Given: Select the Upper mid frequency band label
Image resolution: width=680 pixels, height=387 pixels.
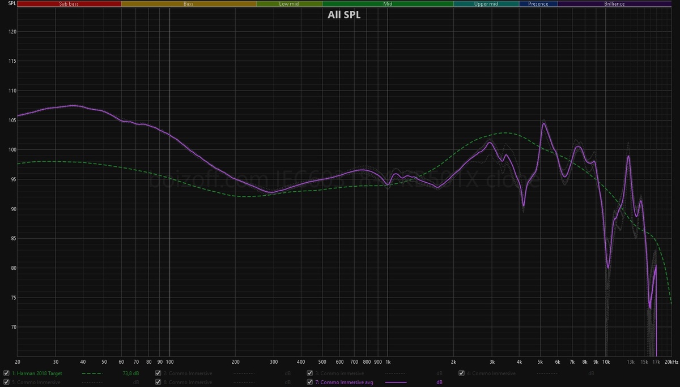Looking at the screenshot, I should (486, 3).
